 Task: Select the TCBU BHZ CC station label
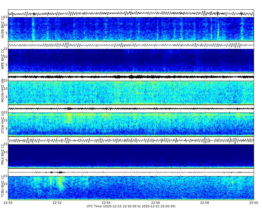(x=3, y=186)
